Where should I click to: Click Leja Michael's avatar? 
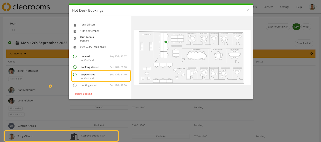pyautogui.click(x=11, y=101)
